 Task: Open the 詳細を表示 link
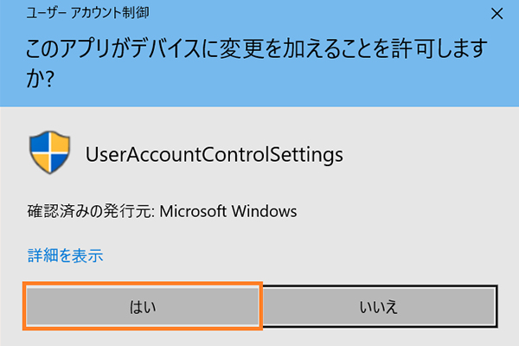point(65,255)
